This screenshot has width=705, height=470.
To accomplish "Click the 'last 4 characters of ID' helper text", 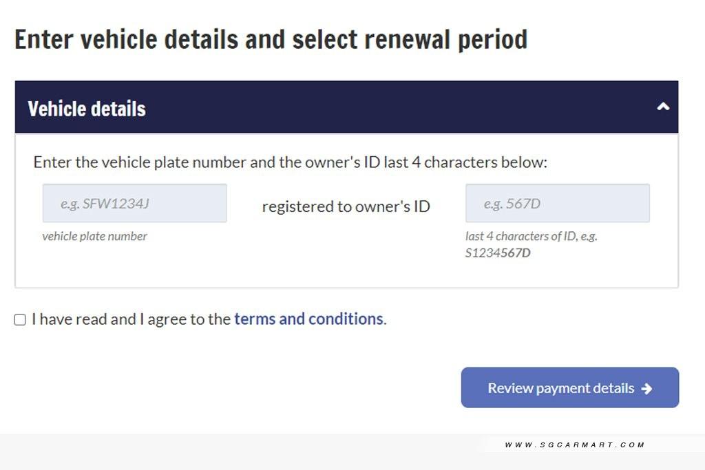I will point(531,236).
